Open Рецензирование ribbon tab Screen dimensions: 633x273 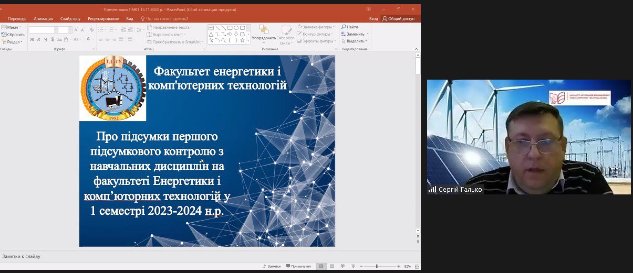pos(103,18)
